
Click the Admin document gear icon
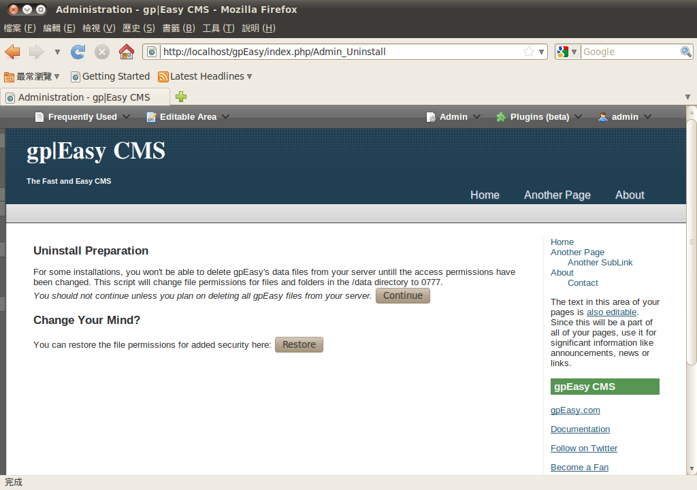(x=431, y=117)
